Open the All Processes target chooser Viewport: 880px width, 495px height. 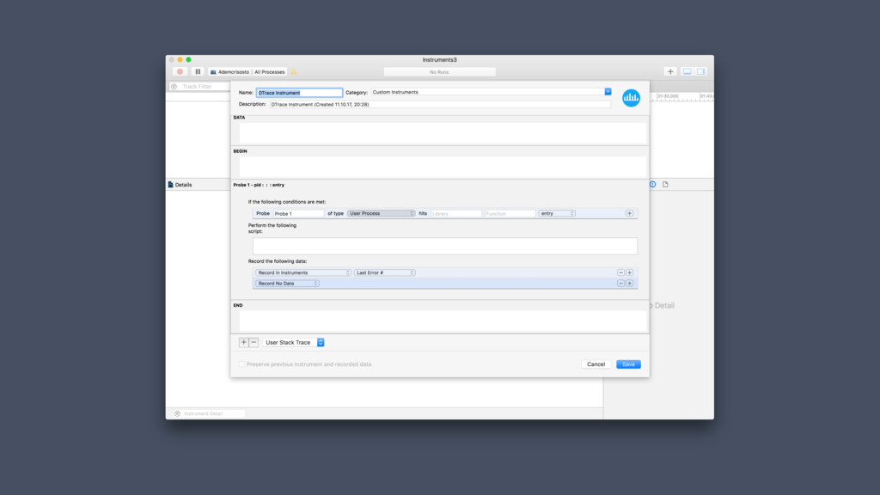pyautogui.click(x=269, y=72)
